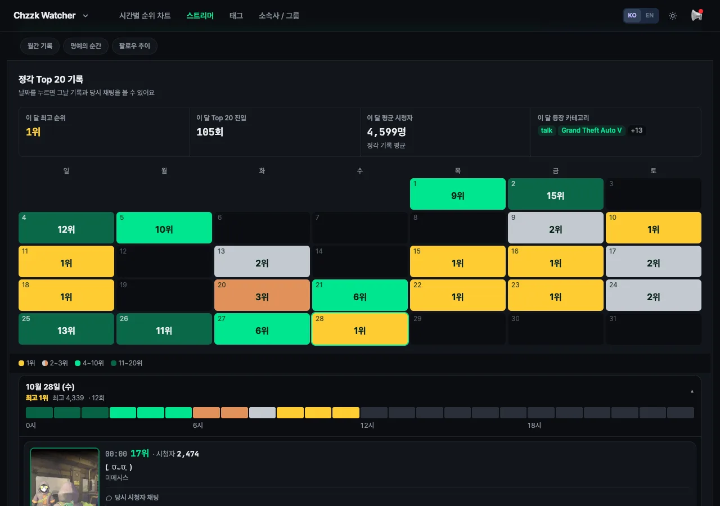This screenshot has width=720, height=506.
Task: Expand the +13 more categories badge
Action: tap(637, 130)
